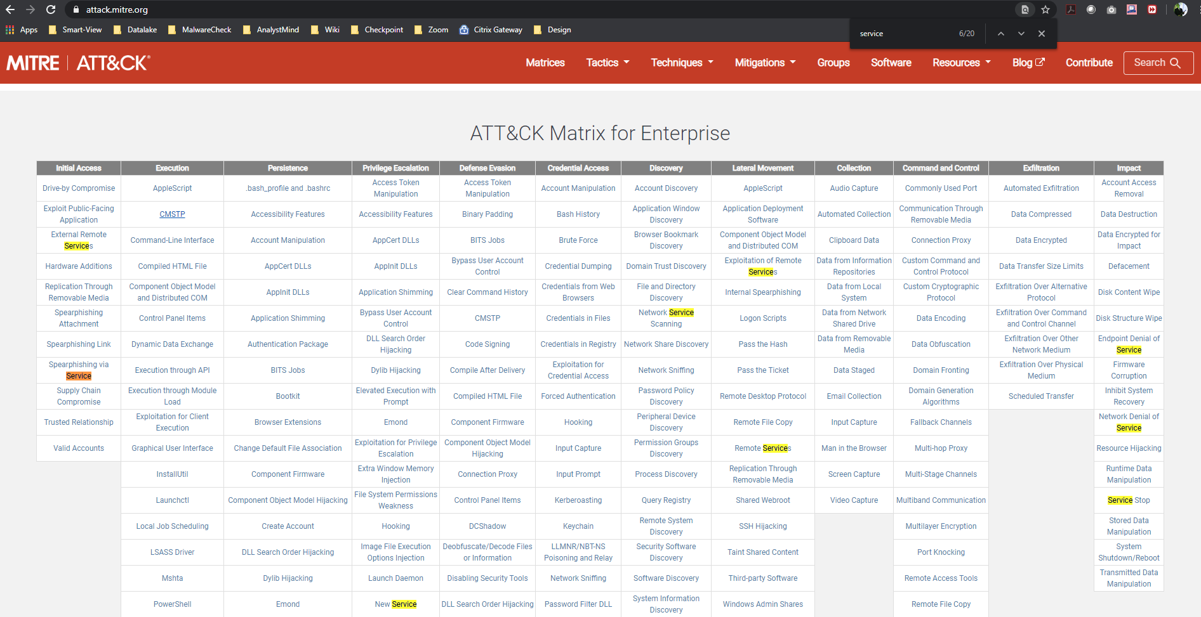Open the Citrix Gateway bookmark
1201x617 pixels.
[x=491, y=30]
